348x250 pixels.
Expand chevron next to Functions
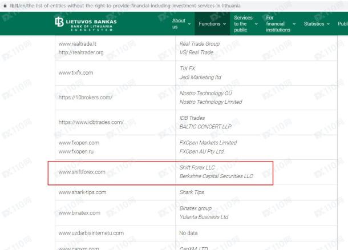(224, 24)
